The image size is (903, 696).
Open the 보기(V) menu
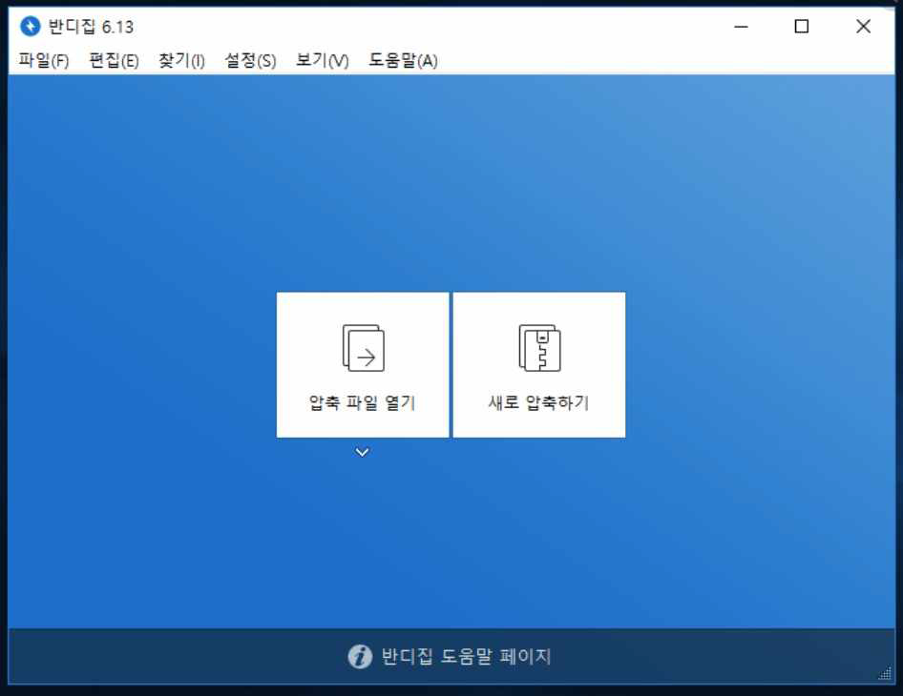[x=323, y=60]
